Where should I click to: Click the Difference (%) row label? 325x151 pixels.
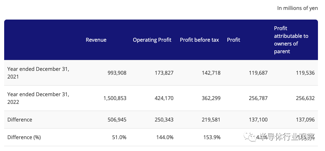pyautogui.click(x=24, y=137)
